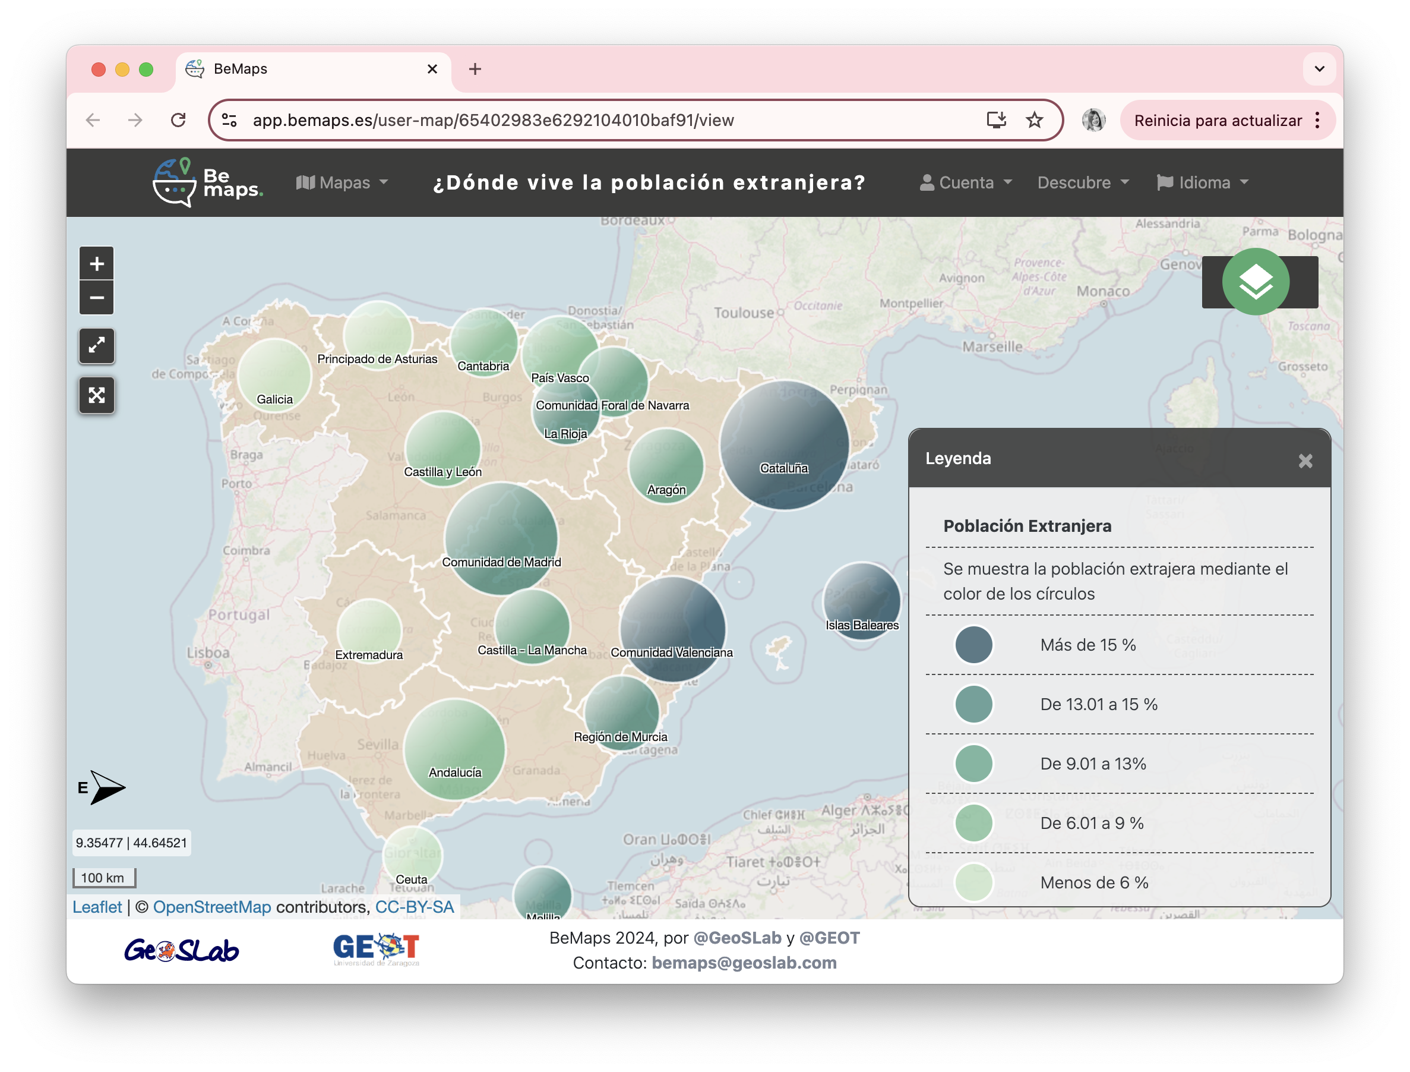
Task: Open Chrome three-dot menu
Action: point(1317,121)
